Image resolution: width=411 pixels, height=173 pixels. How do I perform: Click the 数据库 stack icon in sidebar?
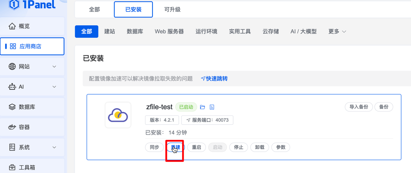coord(12,107)
